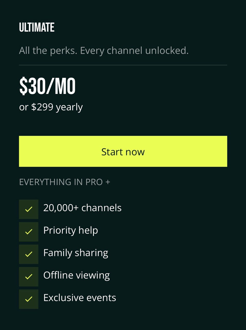Click the 'Every channel unlocked.' sentence
Viewport: 246px width, 330px height.
[134, 51]
